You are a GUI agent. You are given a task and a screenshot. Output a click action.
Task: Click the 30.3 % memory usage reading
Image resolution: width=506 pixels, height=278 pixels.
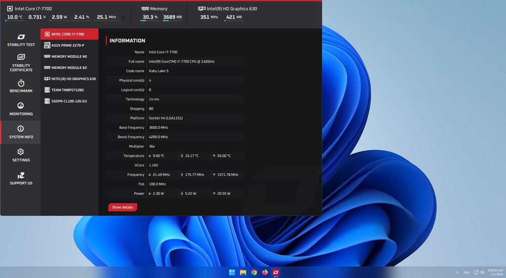pos(150,17)
